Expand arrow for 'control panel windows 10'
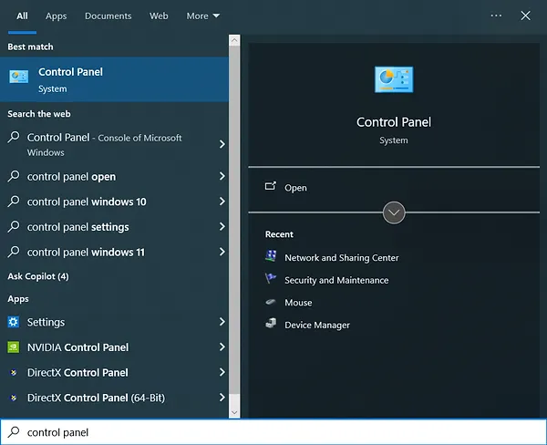This screenshot has height=445, width=547. point(222,201)
